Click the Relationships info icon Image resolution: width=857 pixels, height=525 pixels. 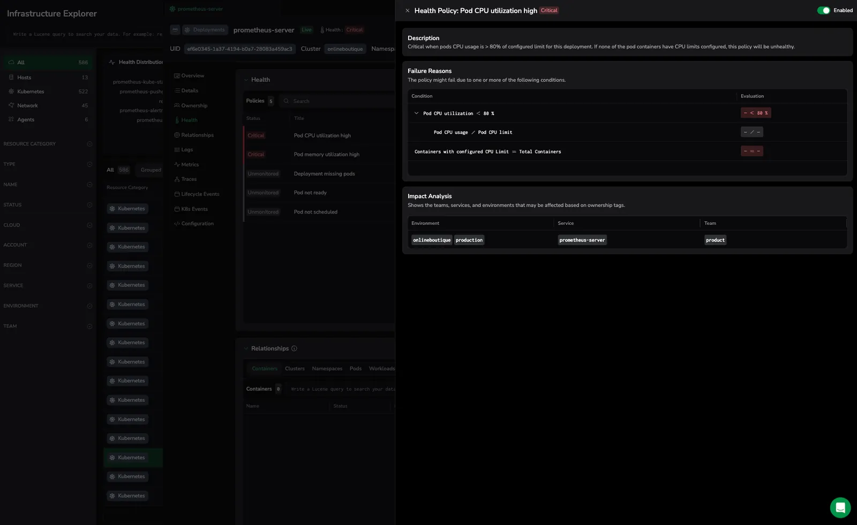[x=294, y=349]
